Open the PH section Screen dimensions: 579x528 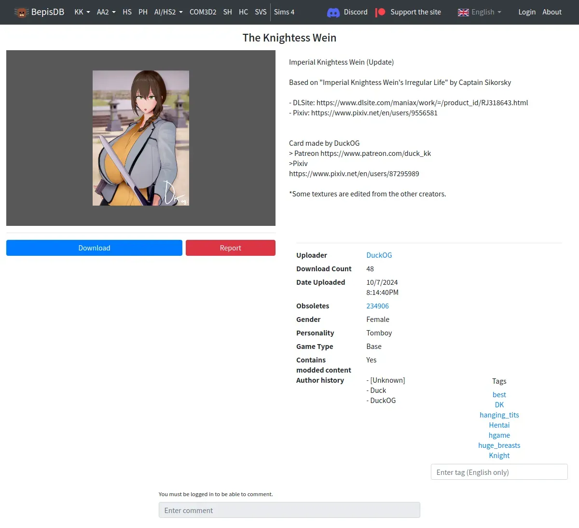(143, 12)
